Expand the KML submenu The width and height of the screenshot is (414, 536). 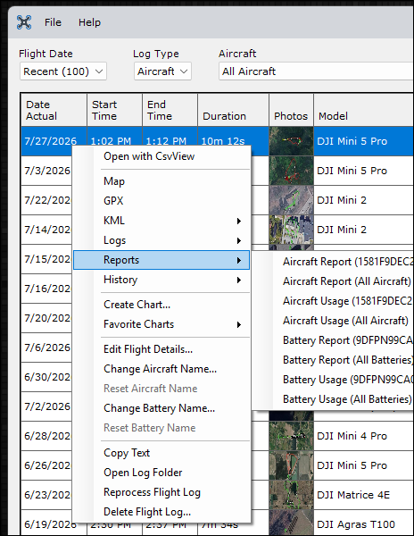point(161,221)
